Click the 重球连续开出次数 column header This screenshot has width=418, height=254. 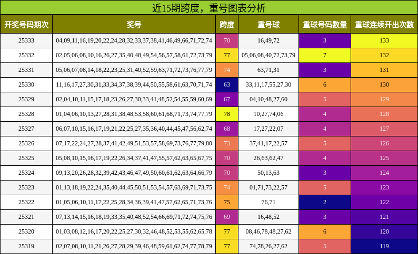[x=384, y=25]
